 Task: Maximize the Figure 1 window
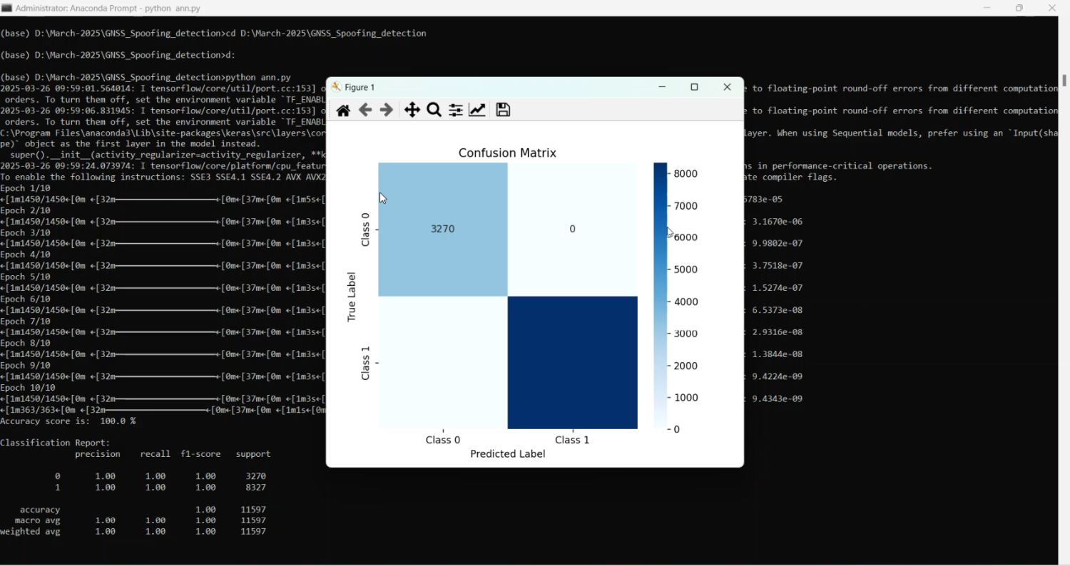coord(693,86)
